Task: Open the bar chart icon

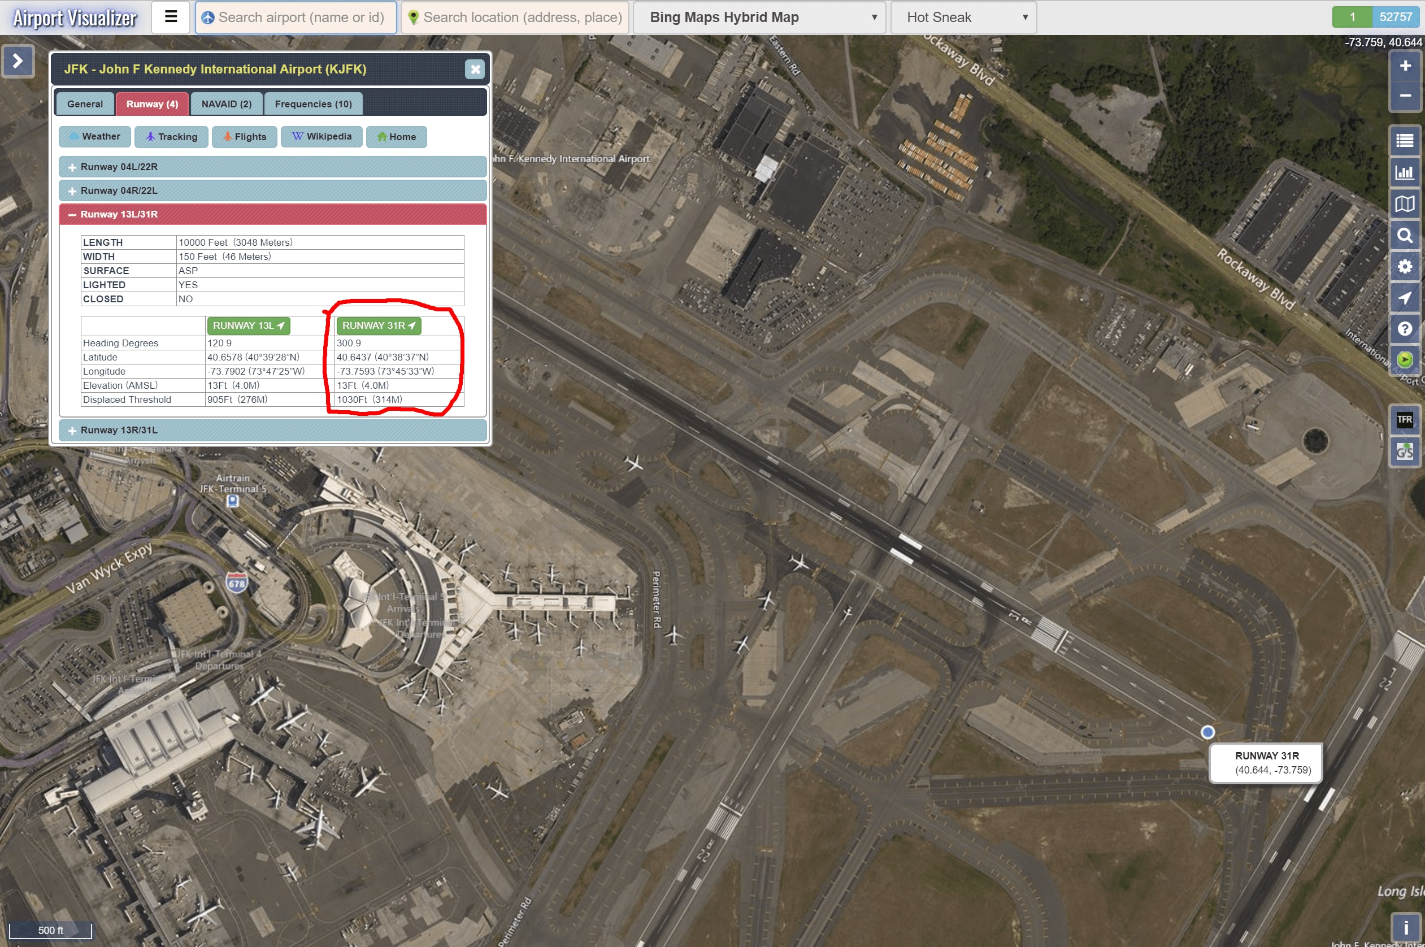Action: [1405, 172]
